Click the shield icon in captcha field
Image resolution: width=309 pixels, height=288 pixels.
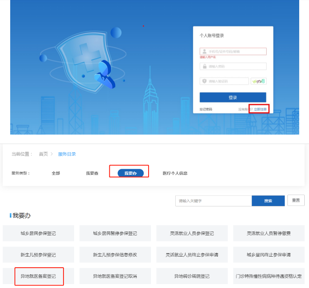coord(204,81)
